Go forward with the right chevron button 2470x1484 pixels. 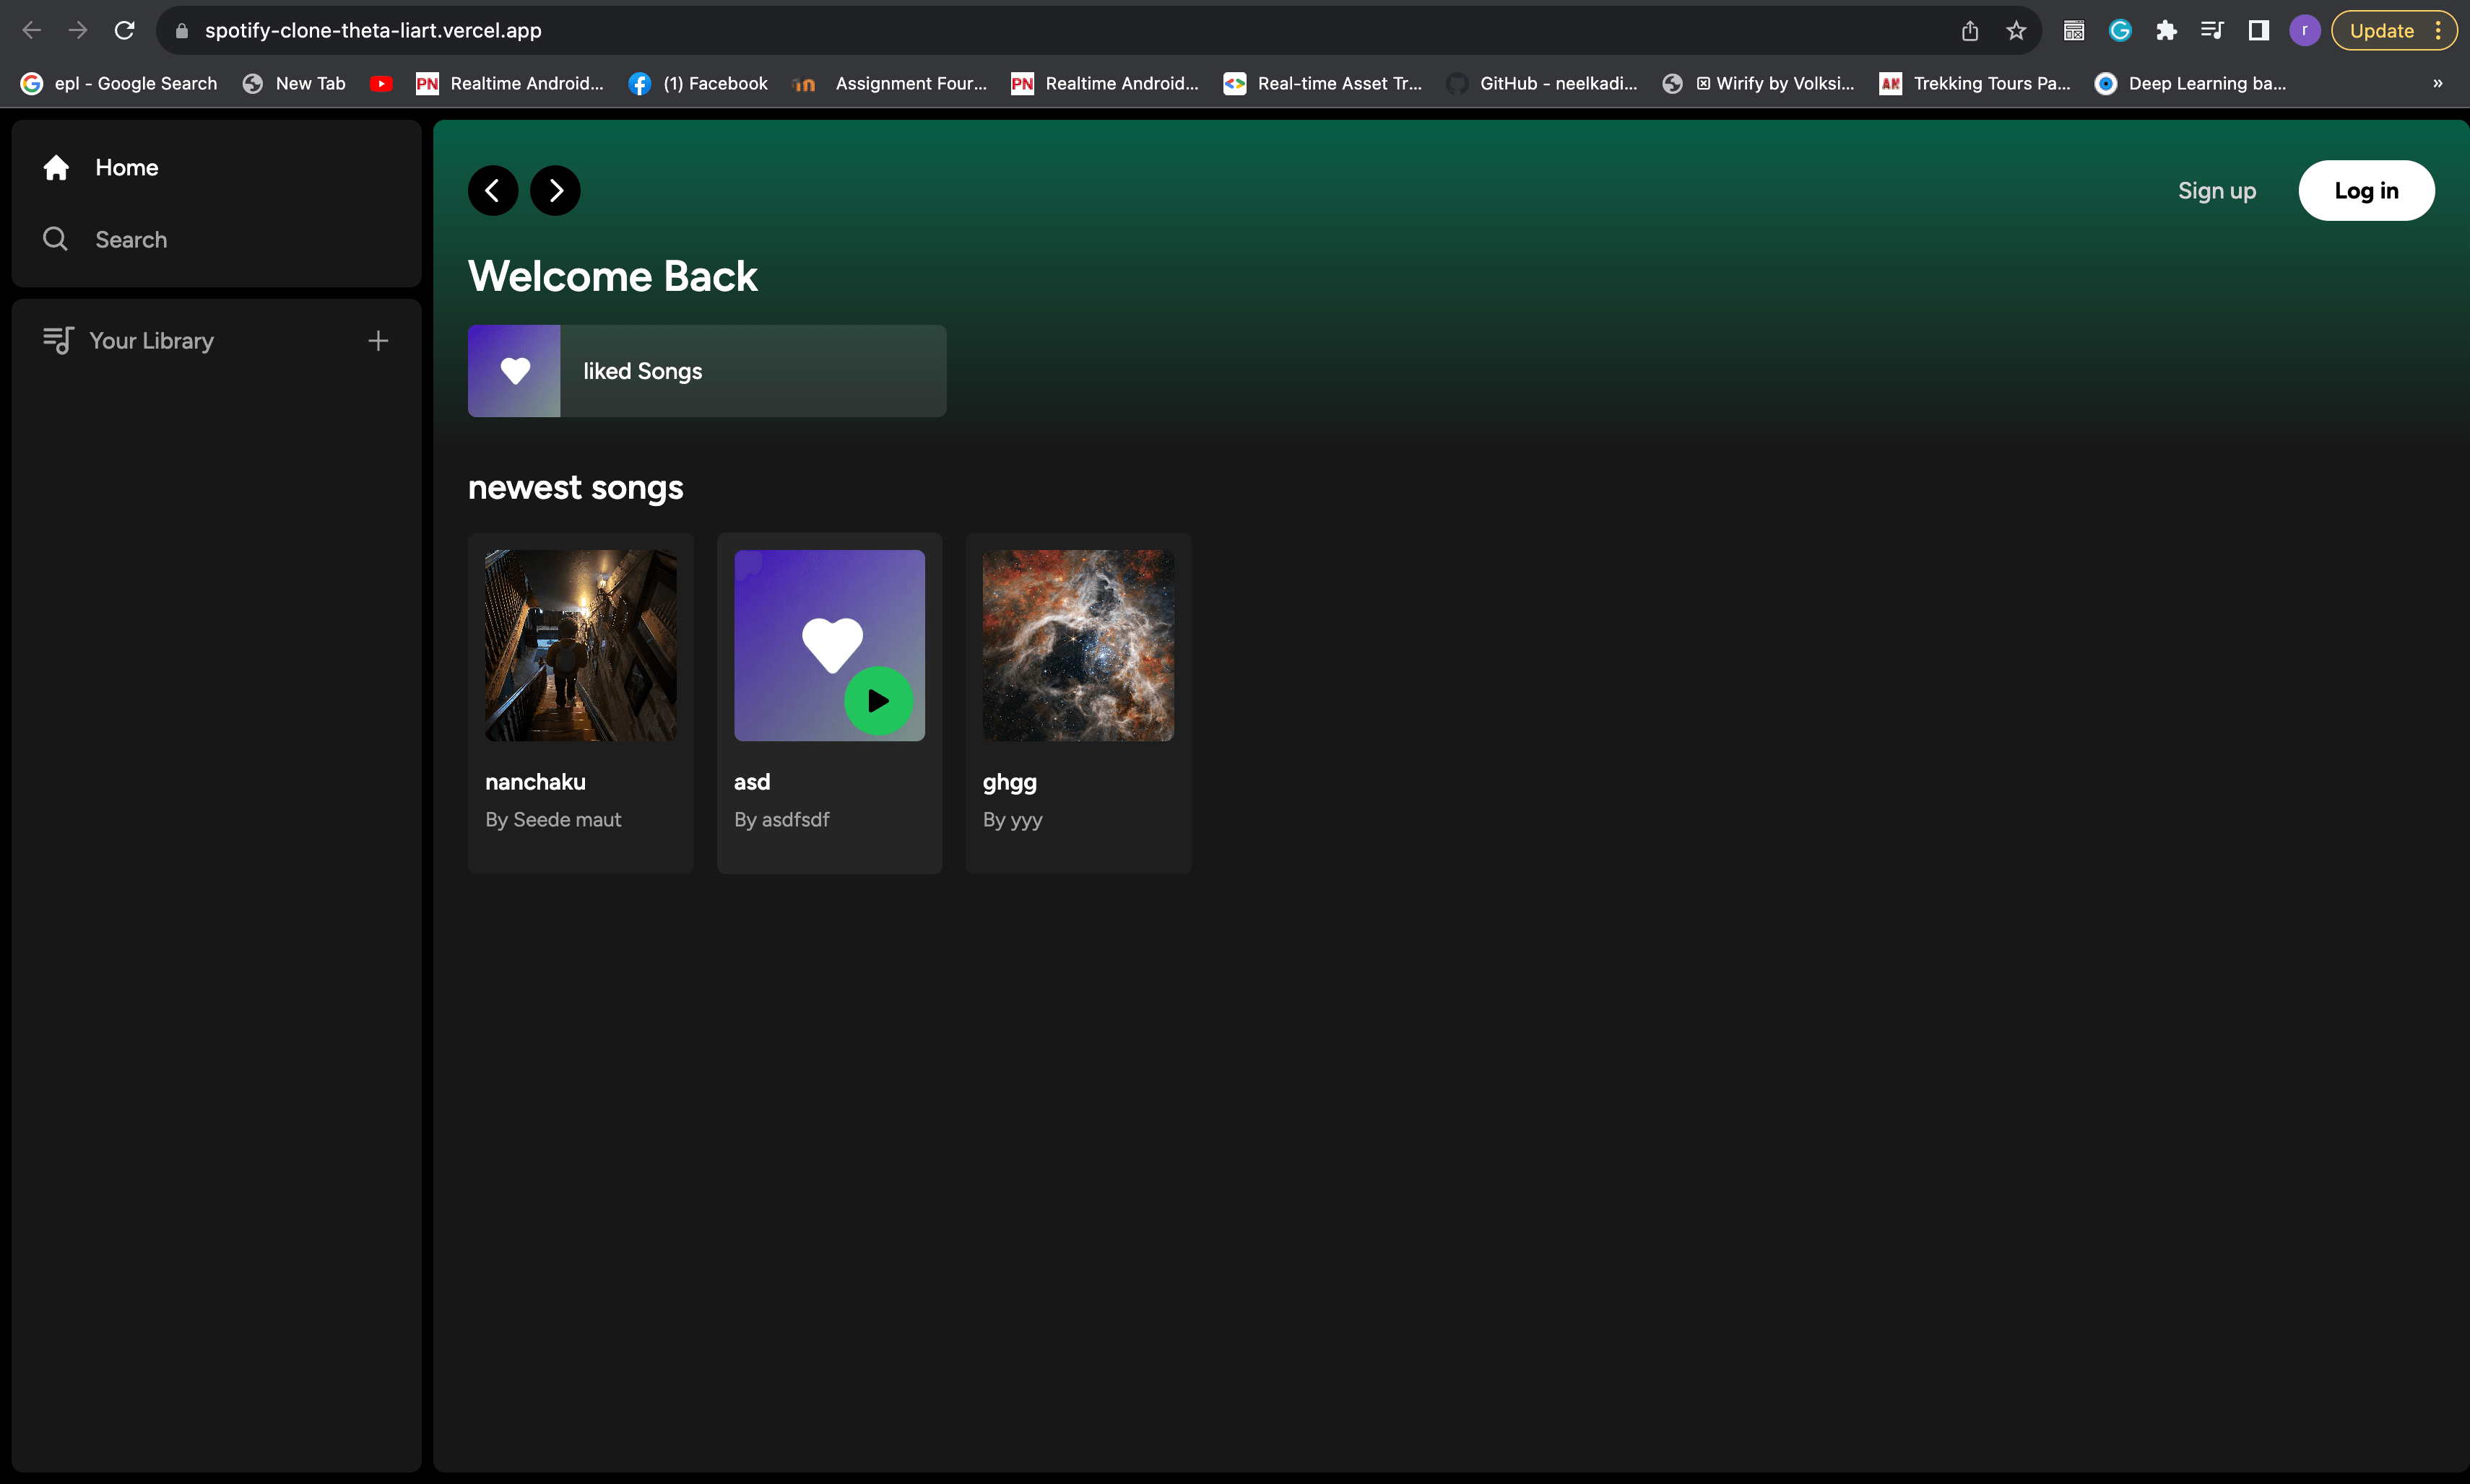tap(555, 190)
